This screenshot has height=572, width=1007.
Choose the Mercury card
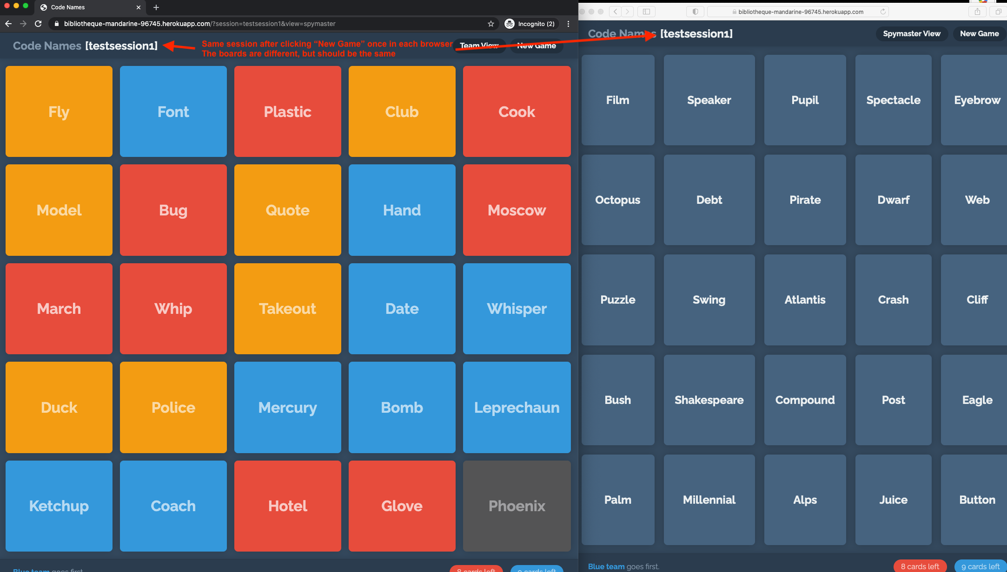coord(288,407)
